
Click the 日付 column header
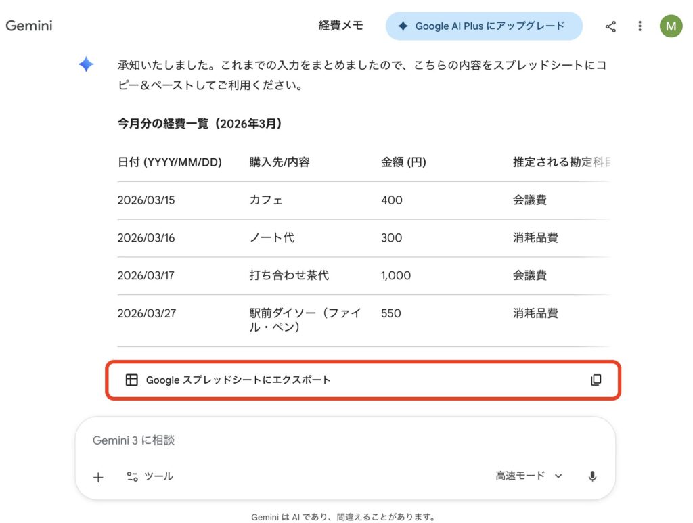(170, 162)
